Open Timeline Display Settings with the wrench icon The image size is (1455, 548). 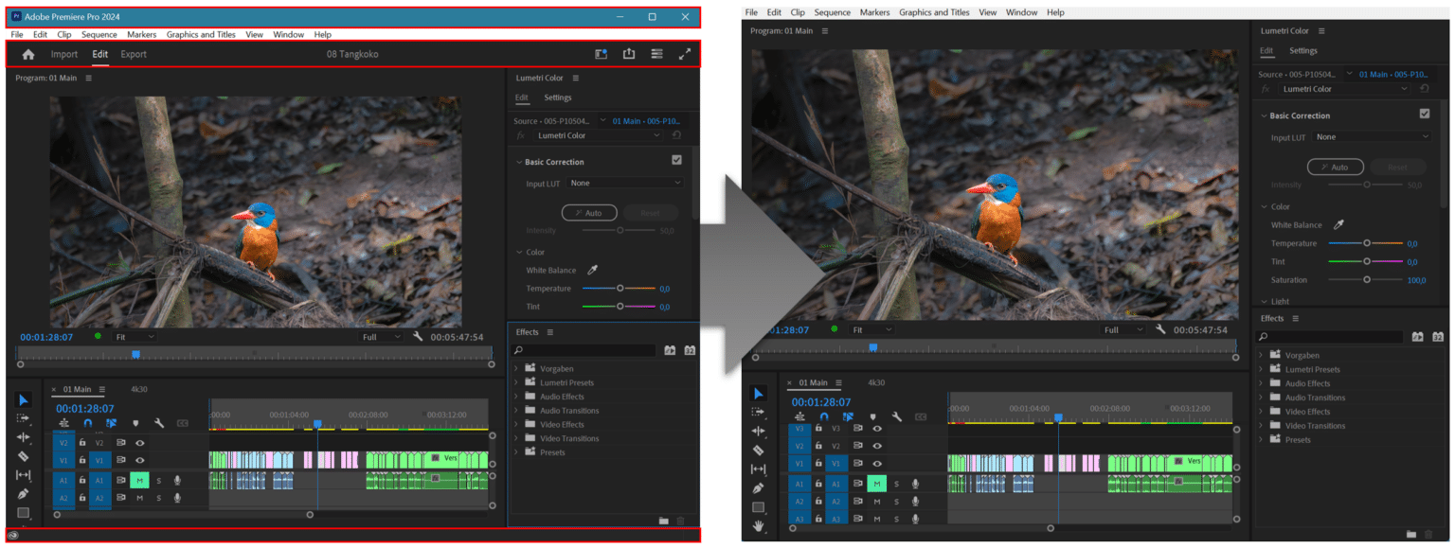(157, 422)
